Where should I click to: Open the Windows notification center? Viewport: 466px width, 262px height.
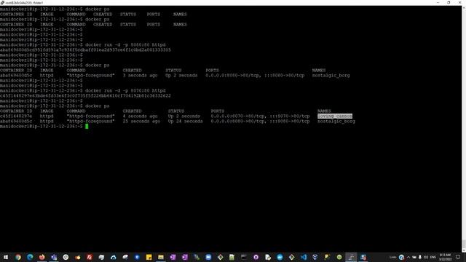tap(458, 257)
